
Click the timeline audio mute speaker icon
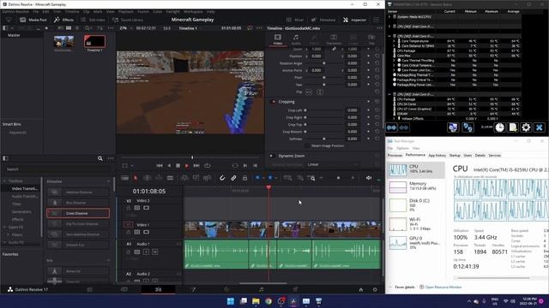pyautogui.click(x=369, y=178)
